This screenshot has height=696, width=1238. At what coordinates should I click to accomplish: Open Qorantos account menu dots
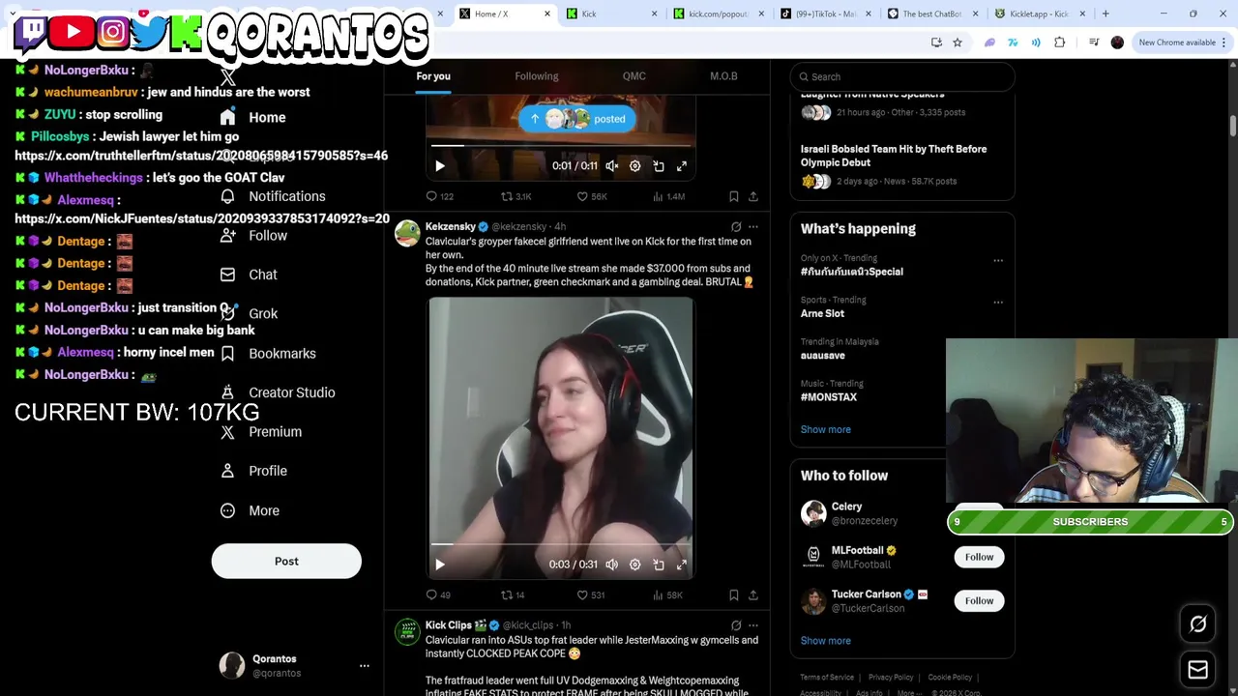pyautogui.click(x=365, y=666)
